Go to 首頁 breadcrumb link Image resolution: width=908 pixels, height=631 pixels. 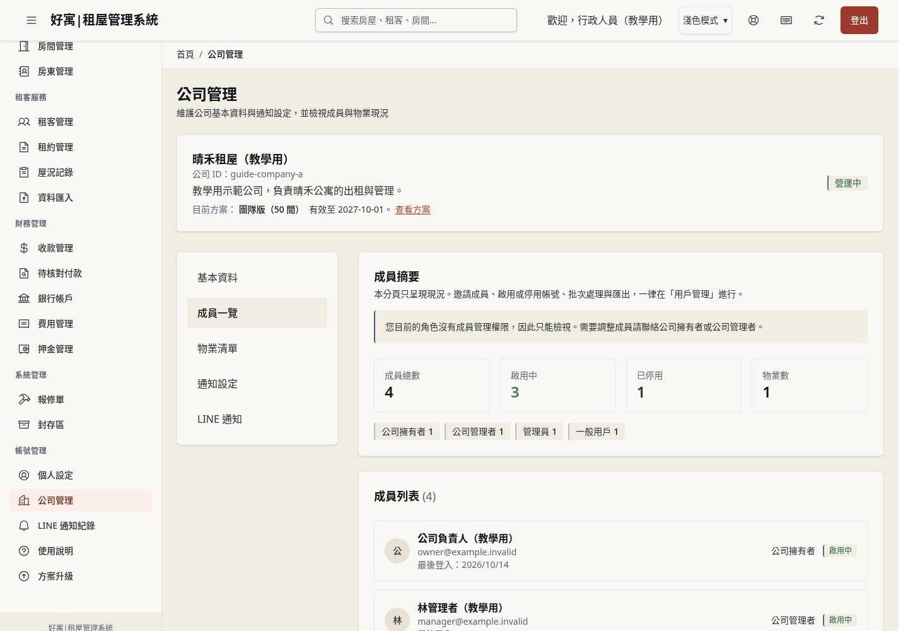tap(185, 54)
